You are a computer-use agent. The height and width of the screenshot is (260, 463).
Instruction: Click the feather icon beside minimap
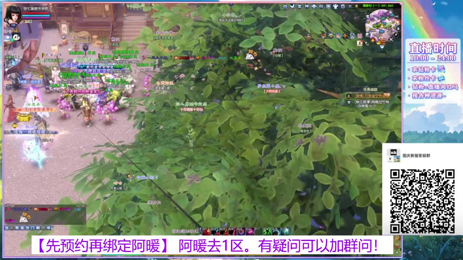pyautogui.click(x=396, y=35)
